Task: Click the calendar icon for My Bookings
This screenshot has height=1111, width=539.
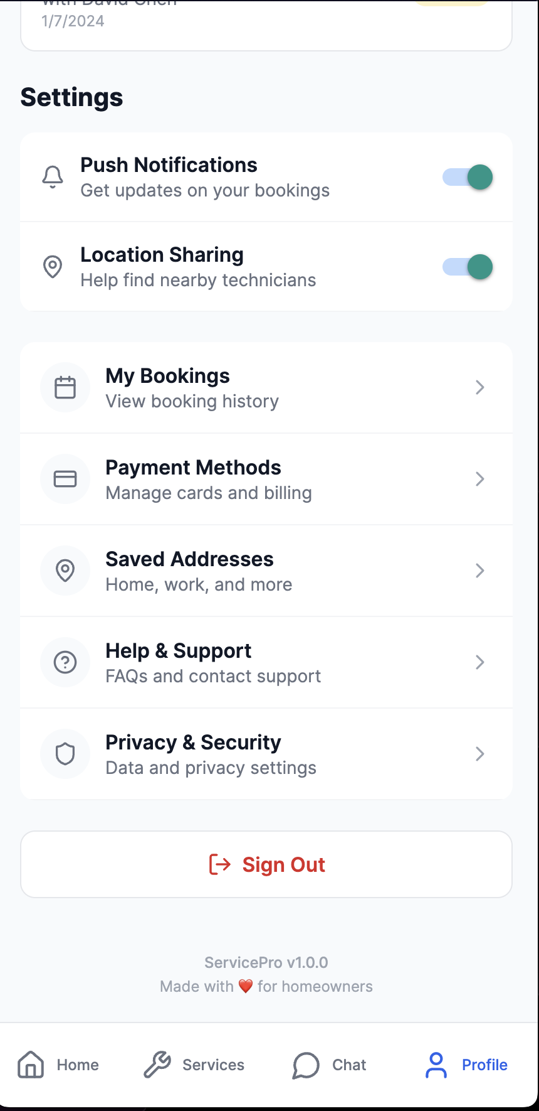Action: (x=65, y=387)
